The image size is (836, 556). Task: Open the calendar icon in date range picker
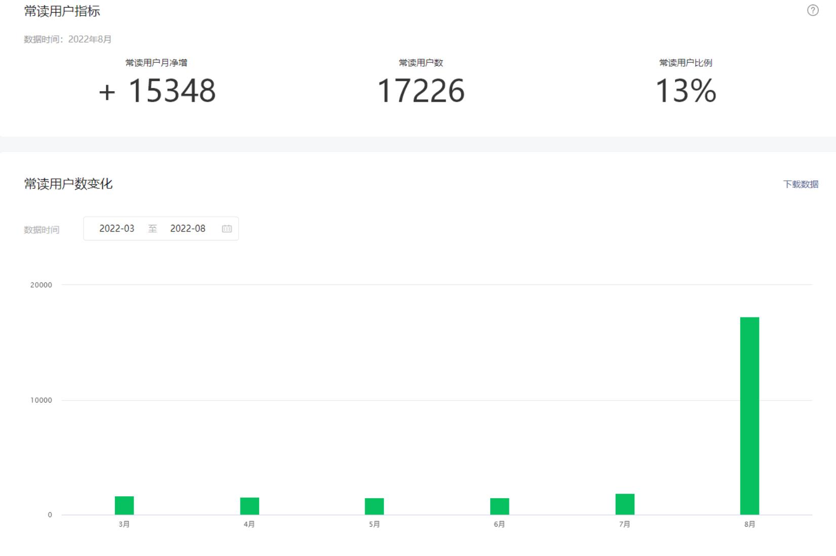point(227,229)
